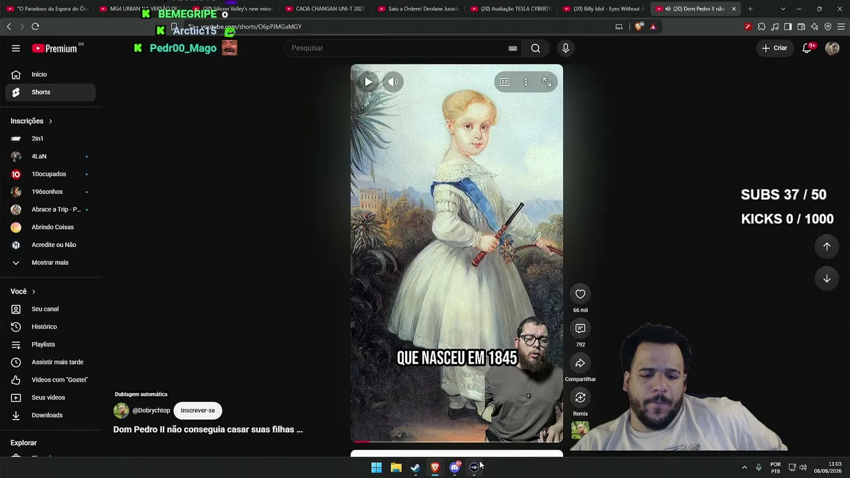
Task: Like the Short with 66 mil likes
Action: pyautogui.click(x=580, y=294)
